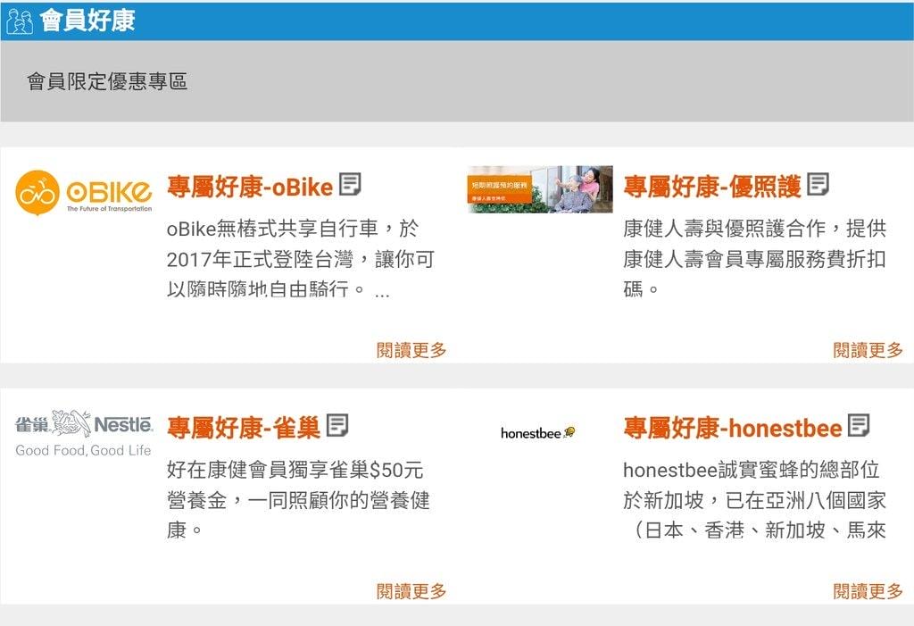
Task: Open the 專屬好康-雀巢 title link
Action: pyautogui.click(x=244, y=428)
